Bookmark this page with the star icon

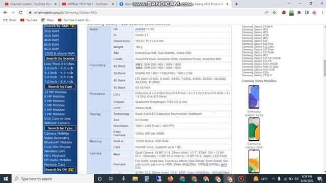(x=274, y=12)
